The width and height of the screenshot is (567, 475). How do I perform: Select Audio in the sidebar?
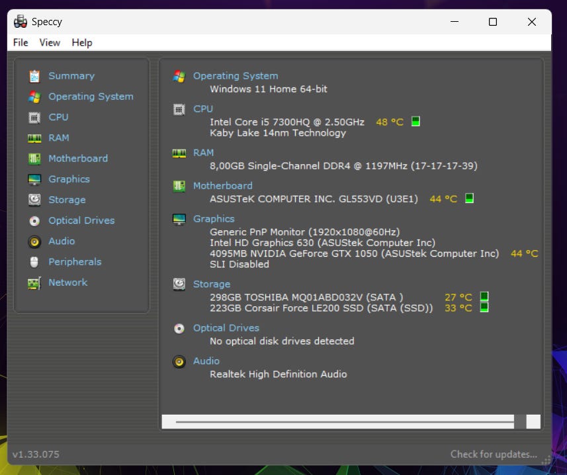[x=62, y=241]
